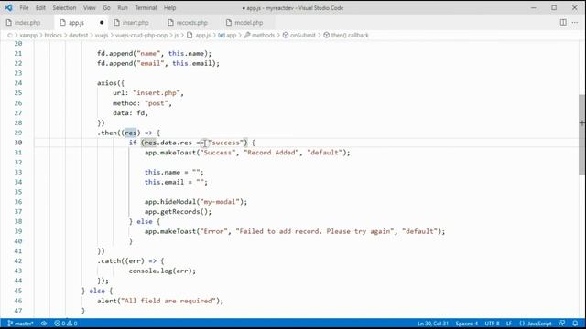Click the "Record Added" string on line 31

271,153
